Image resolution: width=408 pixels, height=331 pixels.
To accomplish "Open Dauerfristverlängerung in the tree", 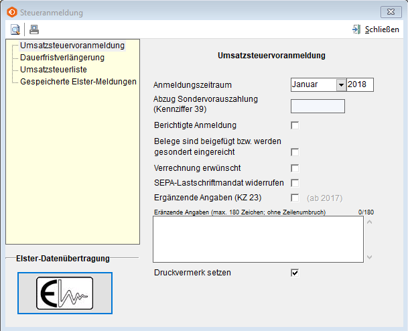I will click(62, 58).
